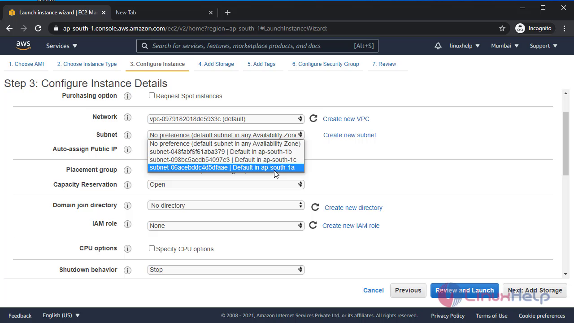Image resolution: width=574 pixels, height=323 pixels.
Task: Open the Shutdown behavior dropdown
Action: point(226,270)
